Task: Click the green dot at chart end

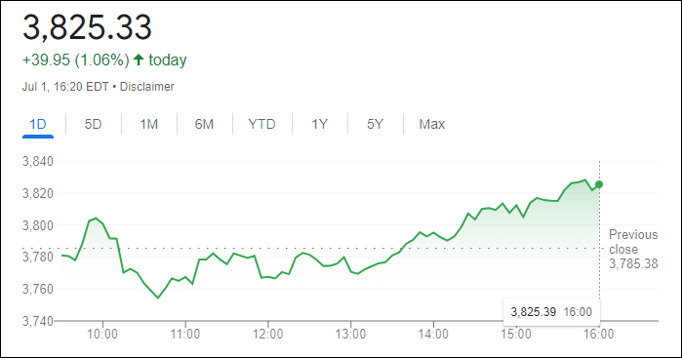Action: 599,184
